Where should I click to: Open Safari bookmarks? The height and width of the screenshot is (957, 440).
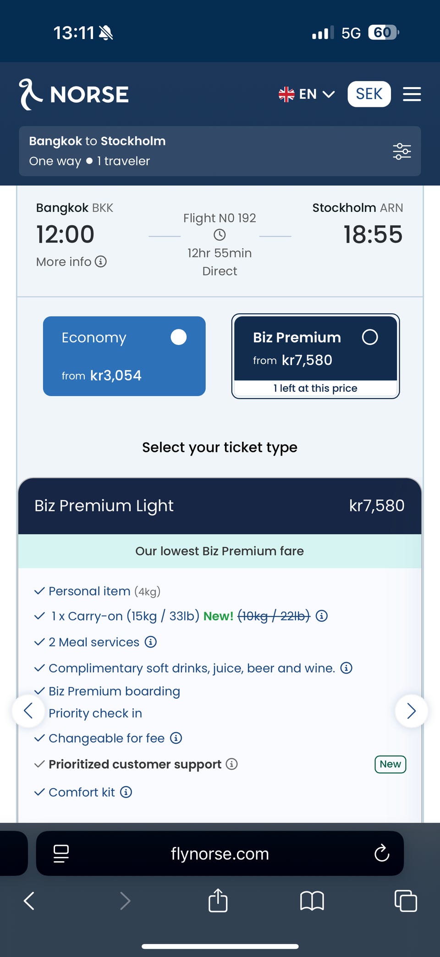coord(312,901)
